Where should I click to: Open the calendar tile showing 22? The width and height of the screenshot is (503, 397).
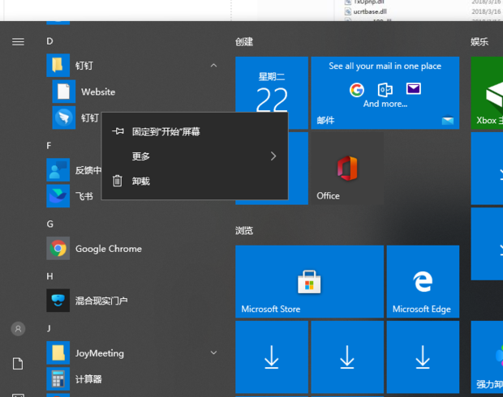272,84
